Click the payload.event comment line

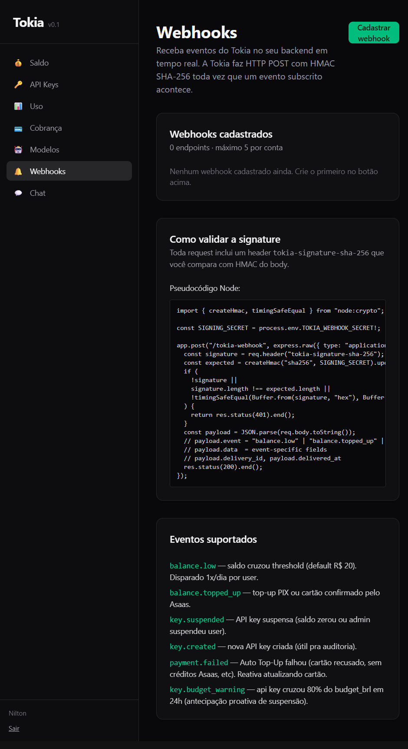pyautogui.click(x=284, y=441)
